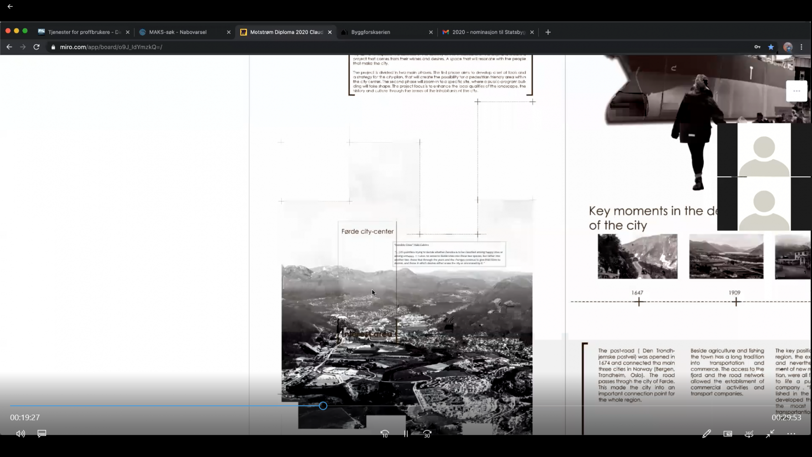Reload the Miro board page
812x457 pixels.
pos(37,47)
